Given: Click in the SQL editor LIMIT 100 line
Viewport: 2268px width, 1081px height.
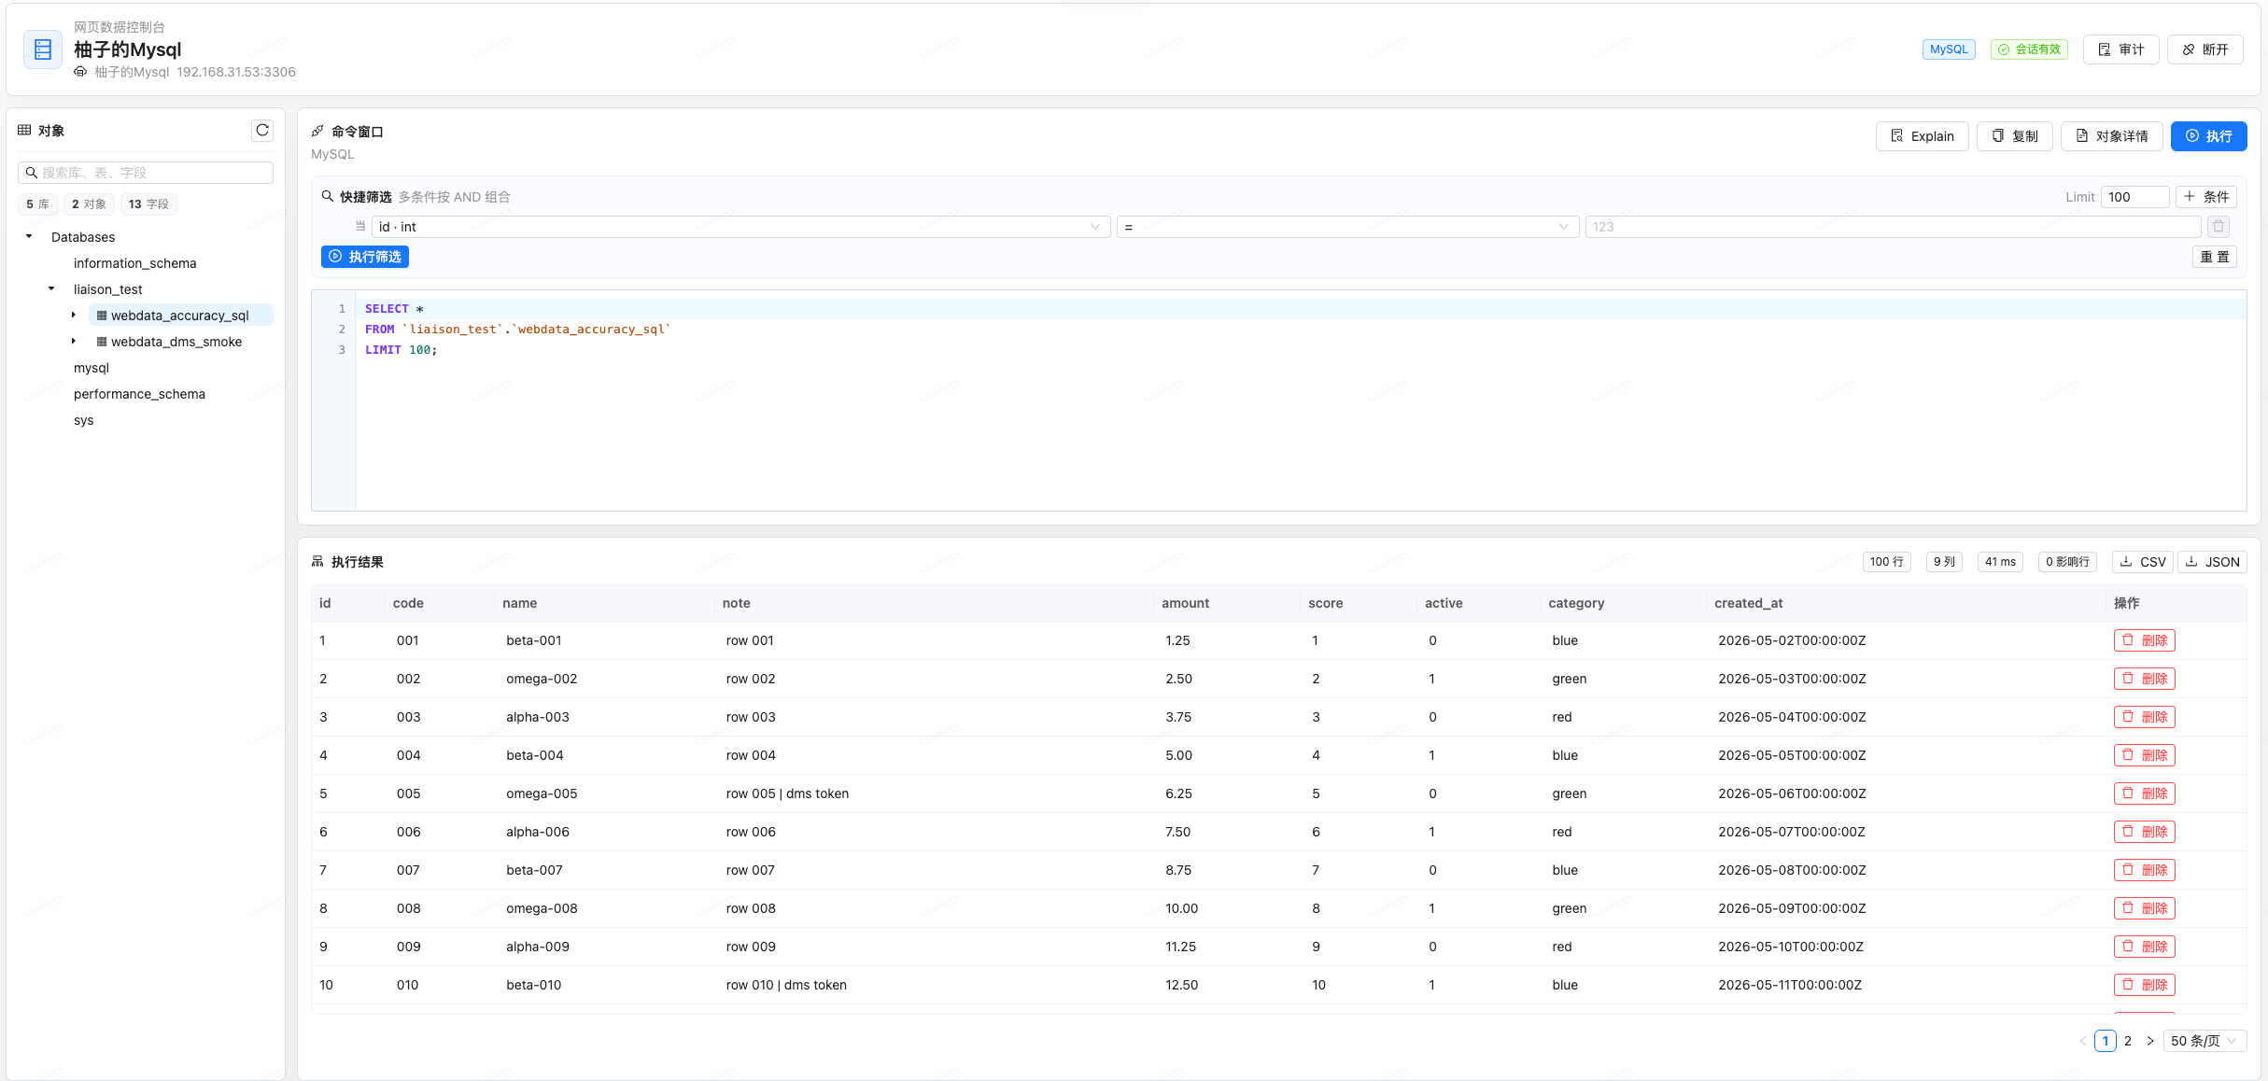Looking at the screenshot, I should pos(401,350).
